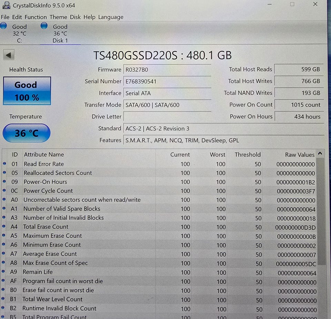Click status dot for Number of Valid Spare Blocks

[4, 208]
